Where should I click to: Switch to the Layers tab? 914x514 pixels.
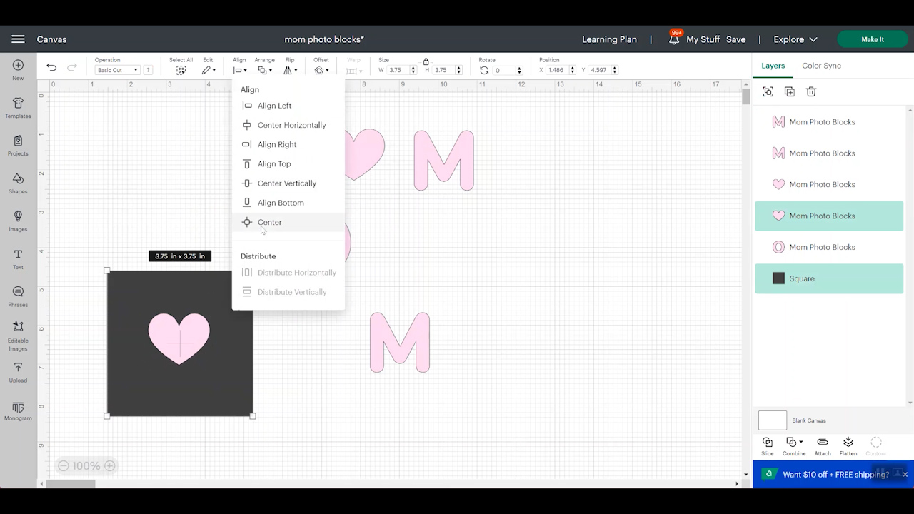click(x=773, y=66)
